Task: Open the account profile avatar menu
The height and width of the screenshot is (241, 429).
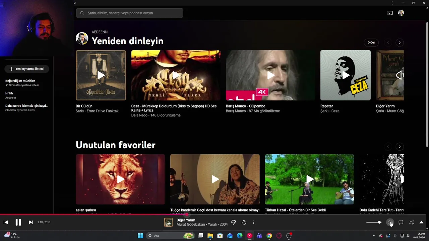Action: click(x=401, y=13)
